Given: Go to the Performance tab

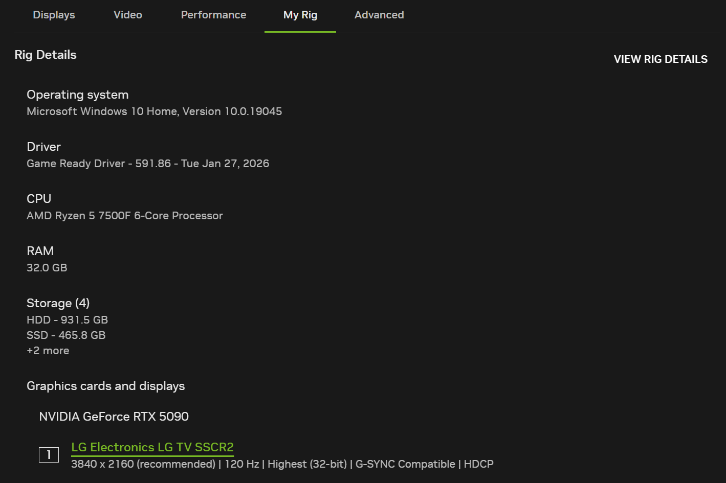Looking at the screenshot, I should [213, 15].
